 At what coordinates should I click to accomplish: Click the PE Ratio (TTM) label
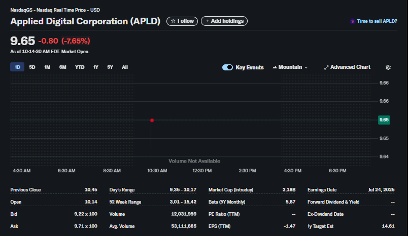pyautogui.click(x=224, y=214)
